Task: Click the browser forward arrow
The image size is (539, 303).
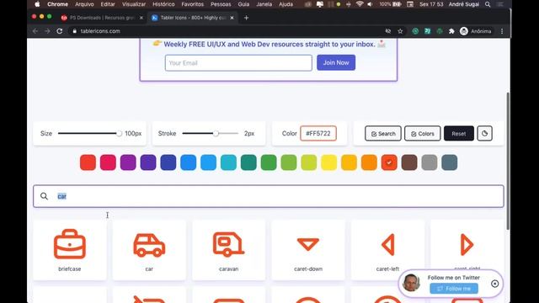Action: click(x=47, y=31)
